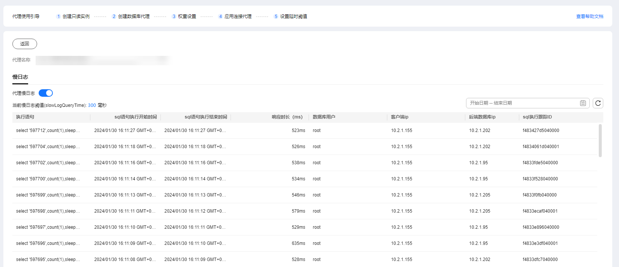Click step 4 应用连接代理 number icon
Viewport: 619px width, 267px height.
pos(220,16)
